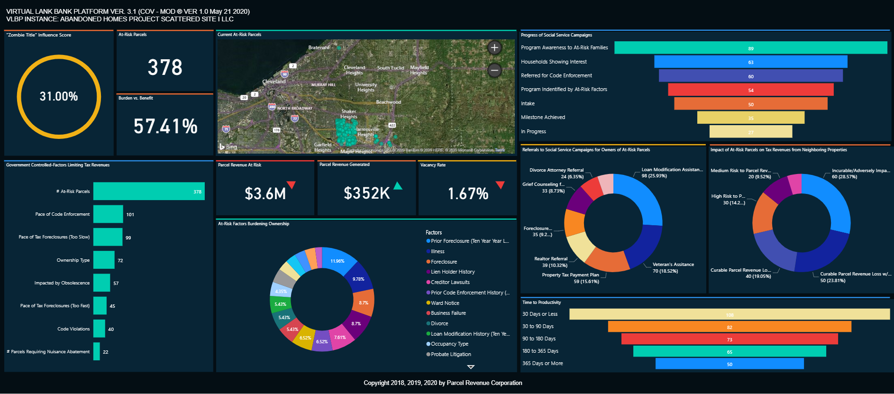Click Burden vs. Benefit 57.41% card
The width and height of the screenshot is (894, 394).
pyautogui.click(x=165, y=125)
